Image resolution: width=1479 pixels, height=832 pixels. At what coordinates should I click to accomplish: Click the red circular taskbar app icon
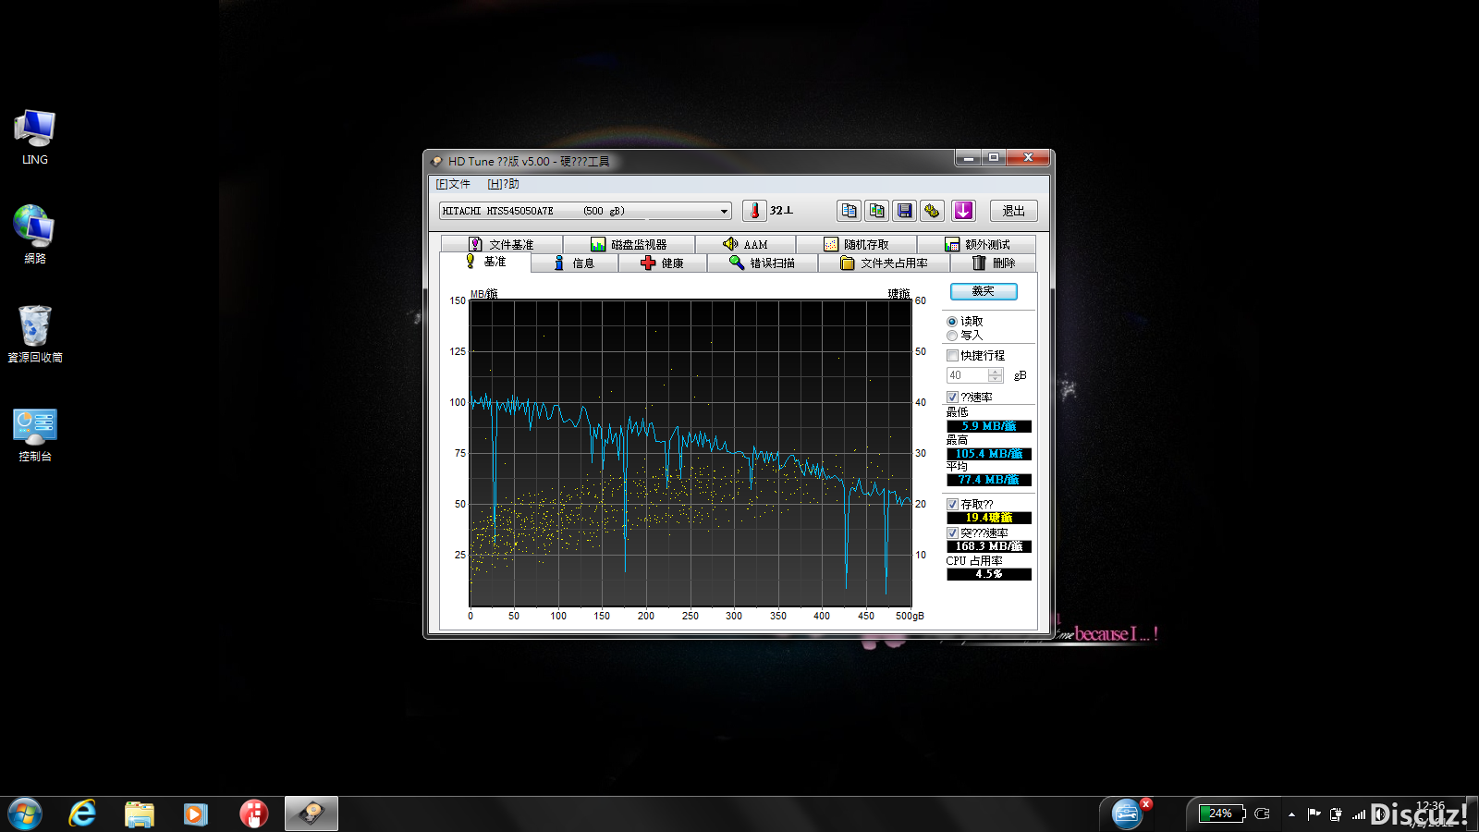[253, 814]
